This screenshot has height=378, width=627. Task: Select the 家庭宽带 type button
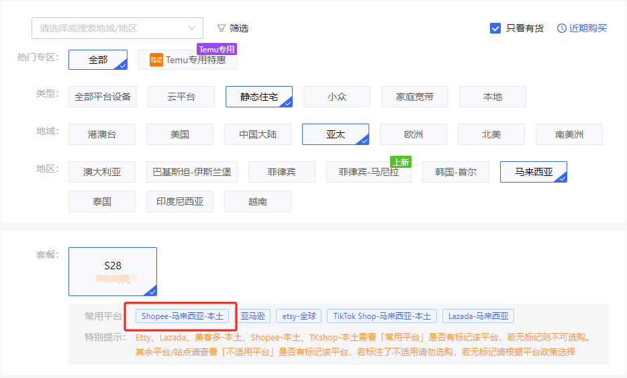click(x=414, y=97)
